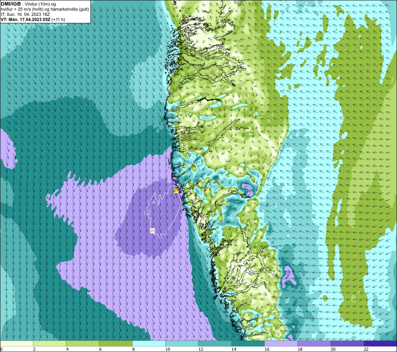The height and width of the screenshot is (352, 397).
Task: Click the scale label '14'
Action: point(234,349)
